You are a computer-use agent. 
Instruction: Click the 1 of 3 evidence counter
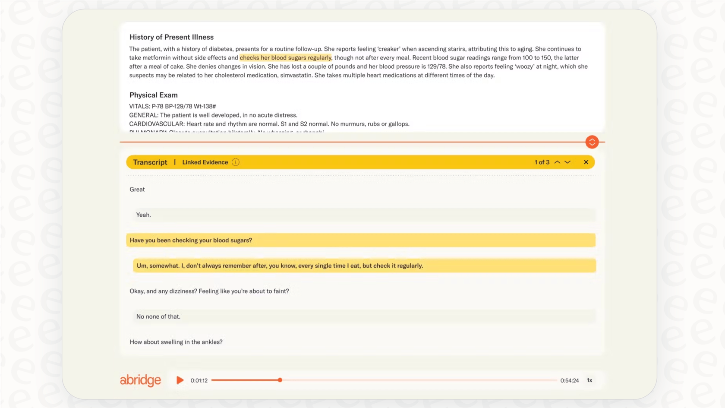tap(541, 162)
